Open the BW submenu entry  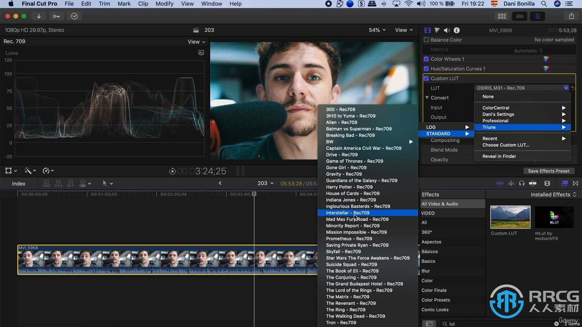[368, 142]
